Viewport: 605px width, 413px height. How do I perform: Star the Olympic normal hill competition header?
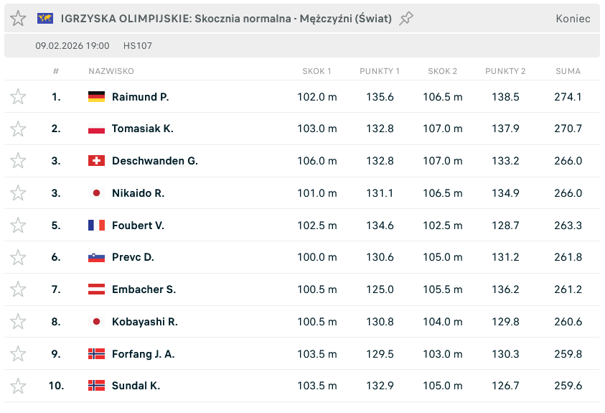pos(18,19)
